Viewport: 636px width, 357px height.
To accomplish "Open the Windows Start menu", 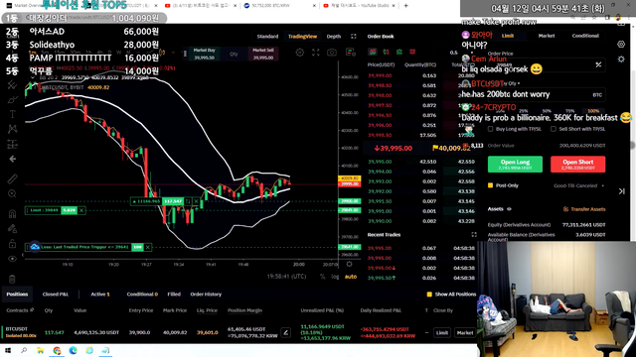I will tap(8, 350).
